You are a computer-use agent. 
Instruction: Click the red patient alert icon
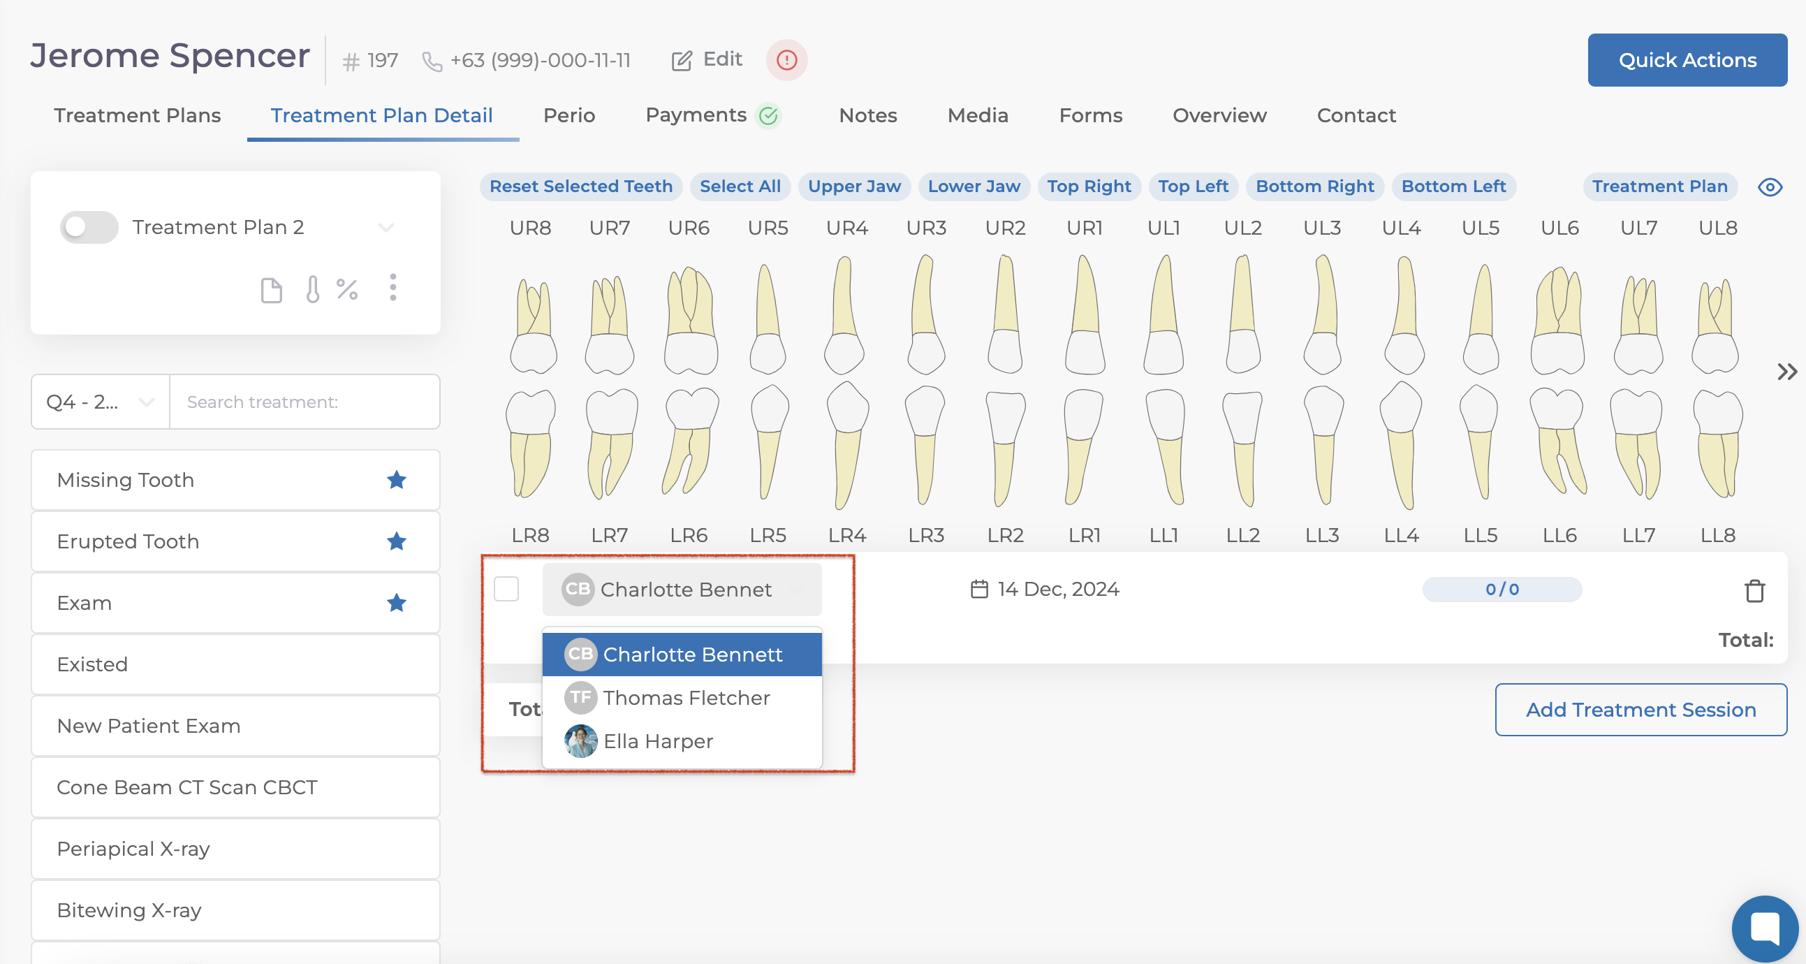coord(786,60)
